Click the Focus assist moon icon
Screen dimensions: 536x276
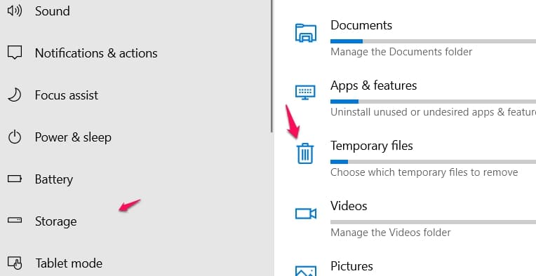pos(14,95)
